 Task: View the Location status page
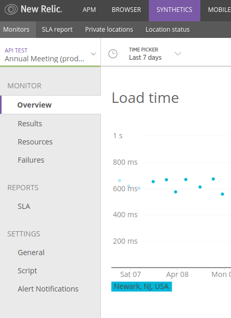tap(168, 30)
